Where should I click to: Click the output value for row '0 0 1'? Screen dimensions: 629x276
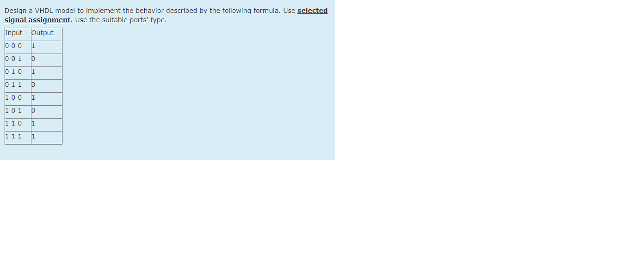pyautogui.click(x=47, y=60)
